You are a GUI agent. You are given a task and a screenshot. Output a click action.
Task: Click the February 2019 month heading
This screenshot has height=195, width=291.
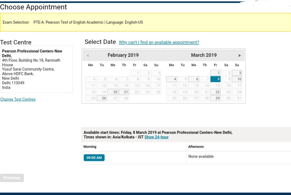(x=123, y=55)
